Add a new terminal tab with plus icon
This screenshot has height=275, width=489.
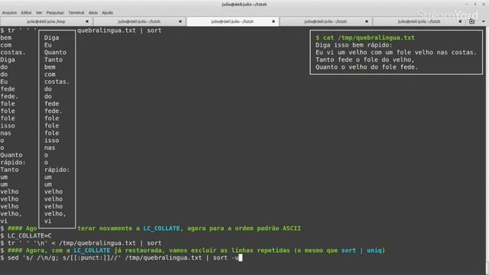point(472,21)
